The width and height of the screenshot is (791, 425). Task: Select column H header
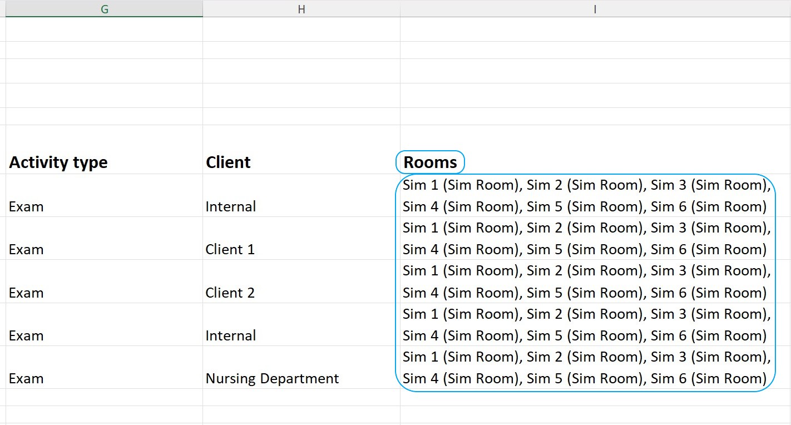coord(301,9)
